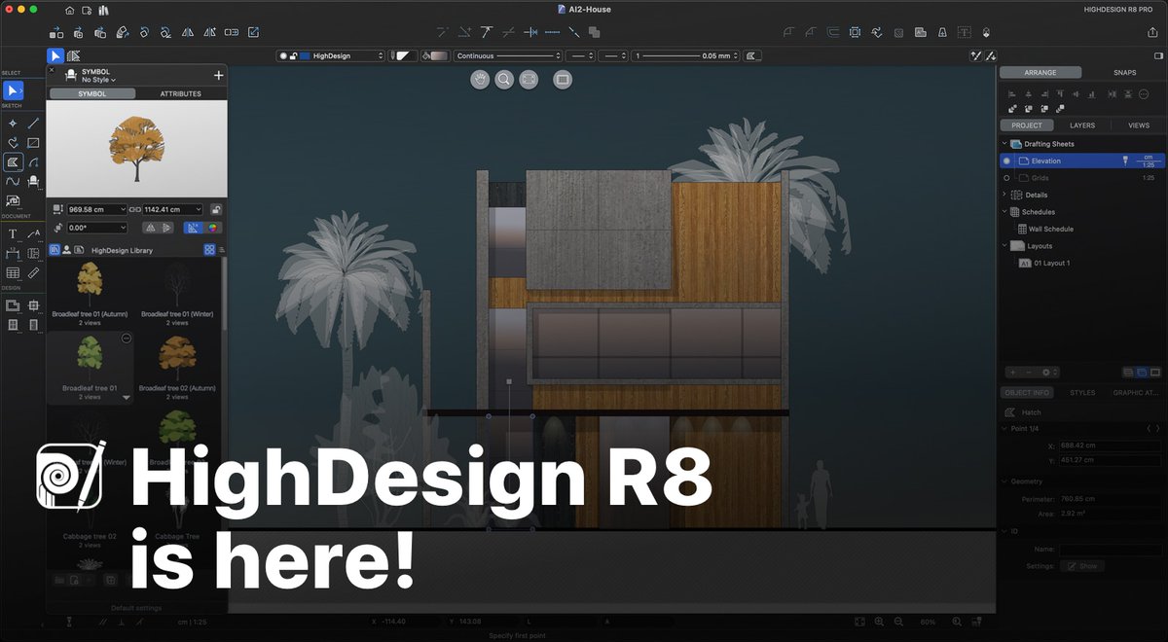1168x642 pixels.
Task: Click the Fit view button on canvas
Action: [529, 80]
